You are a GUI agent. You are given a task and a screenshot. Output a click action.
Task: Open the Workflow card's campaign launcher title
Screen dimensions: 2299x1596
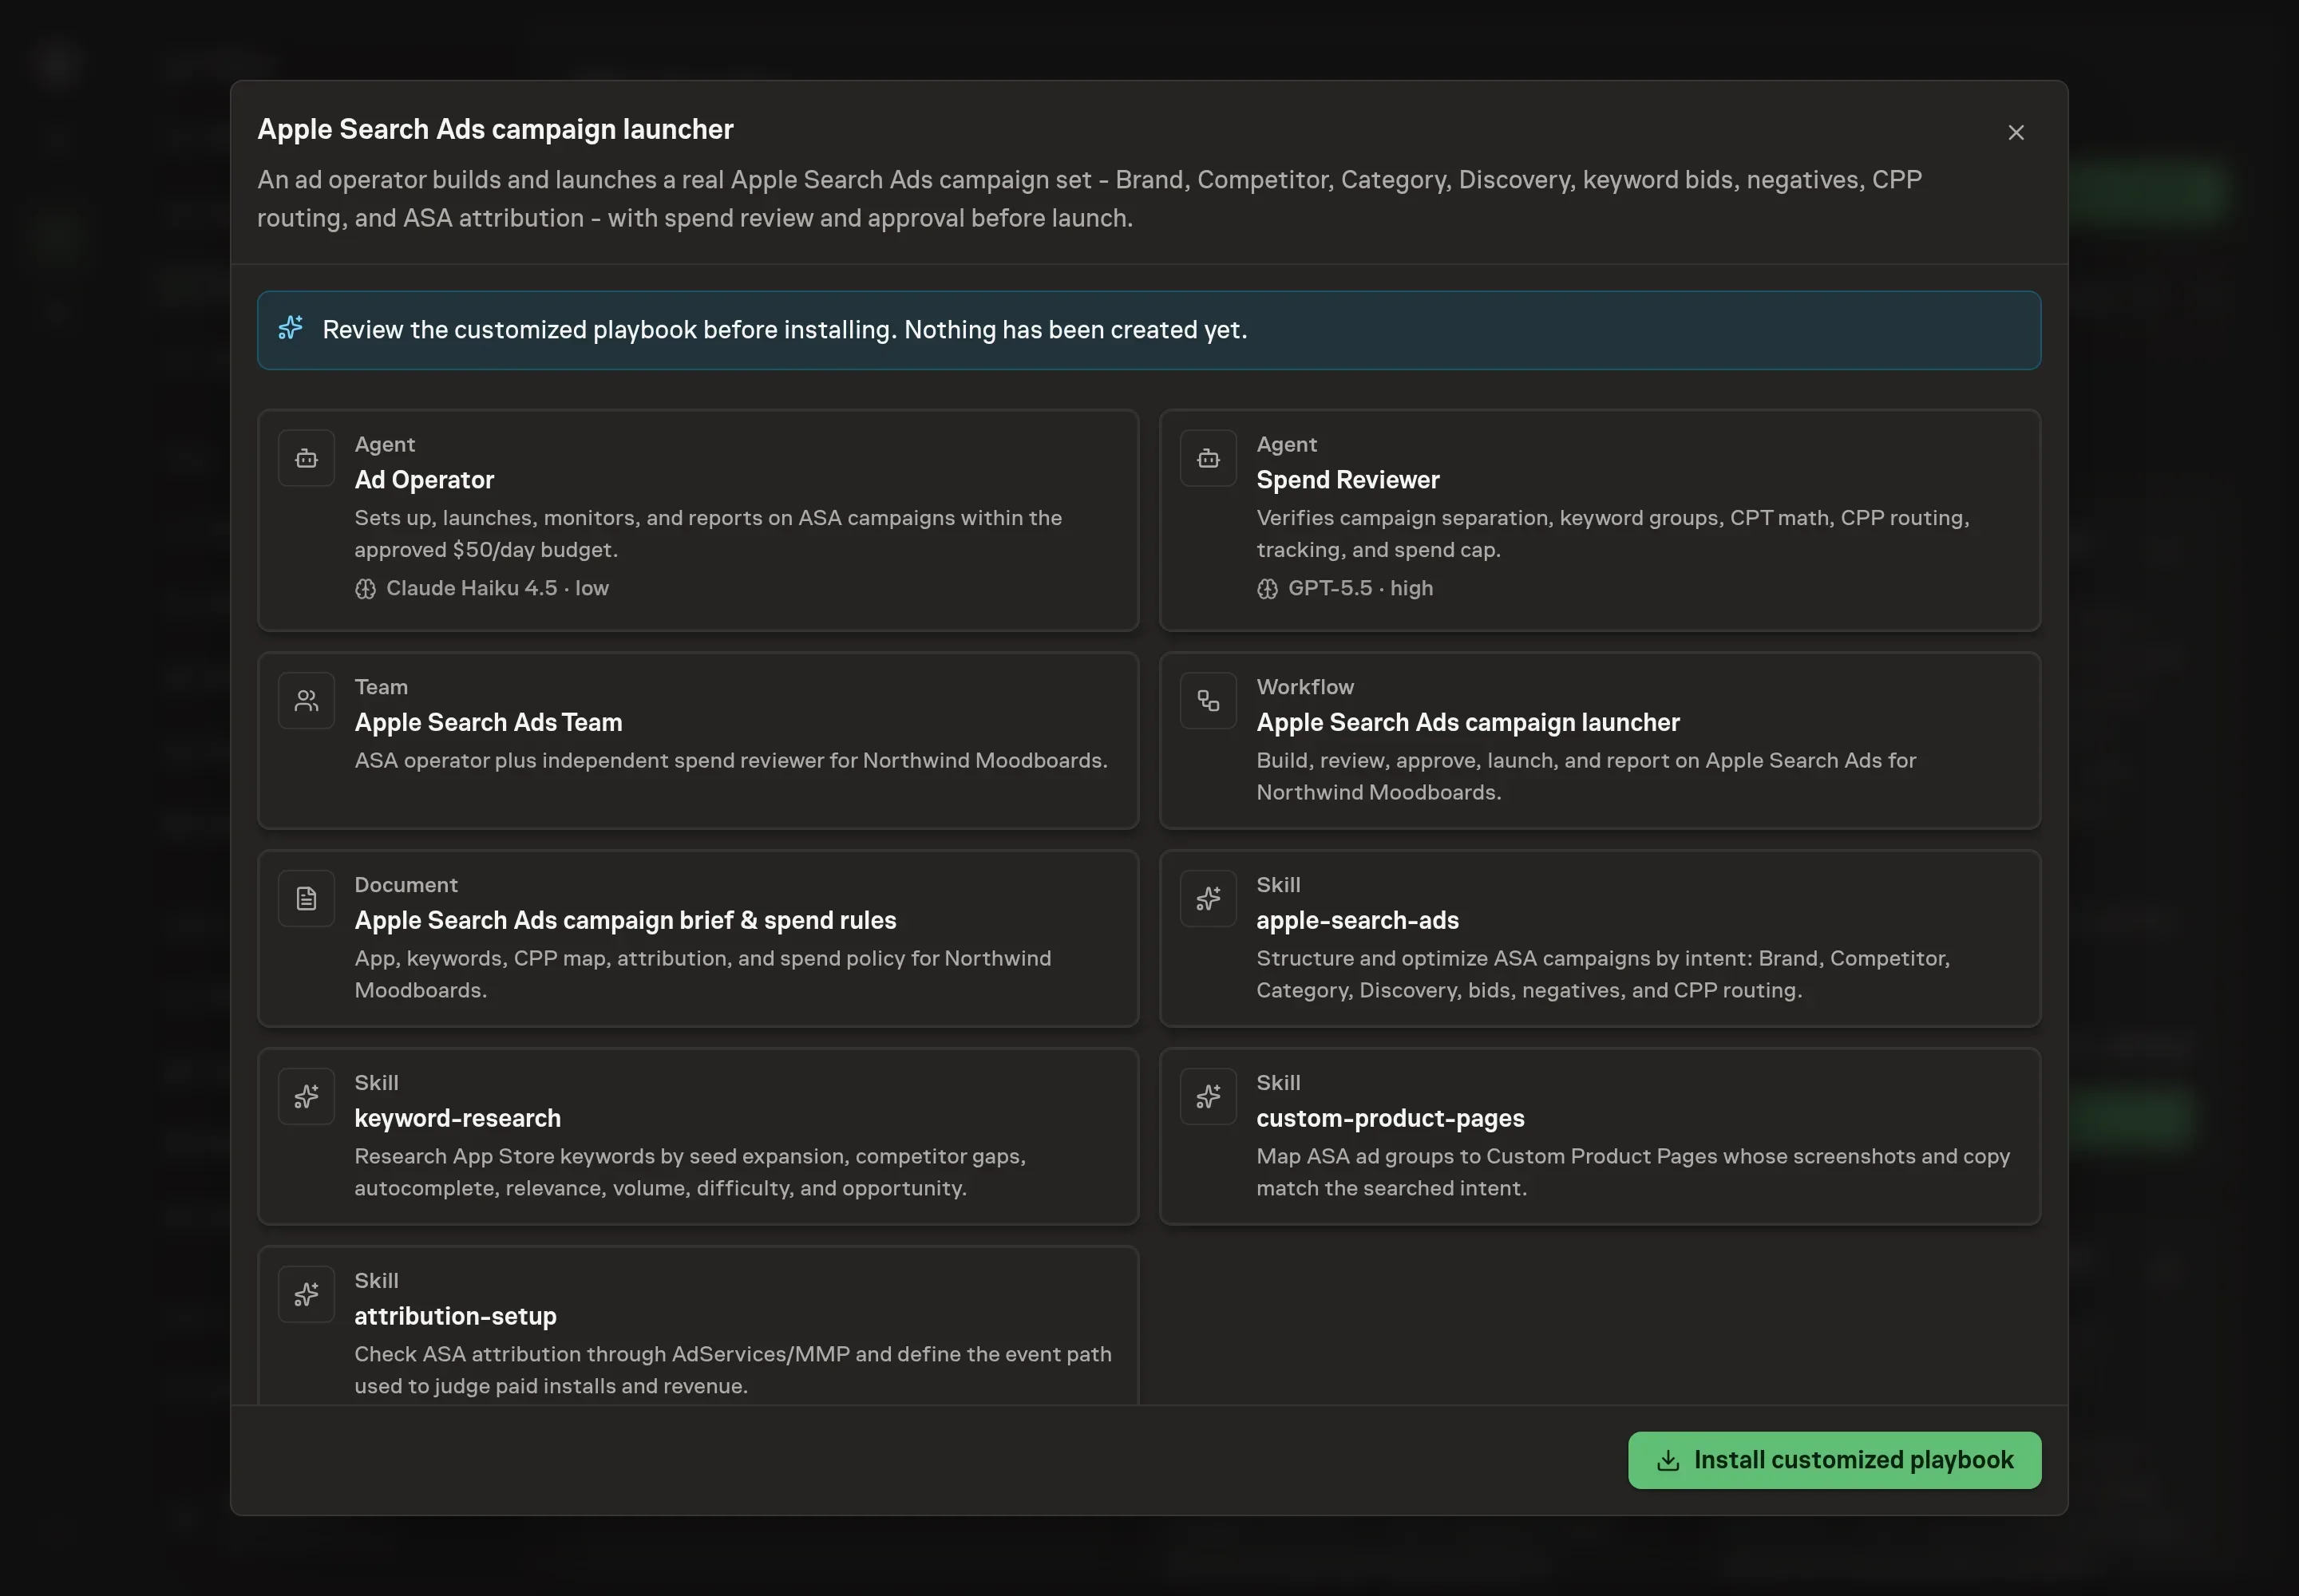coord(1468,722)
